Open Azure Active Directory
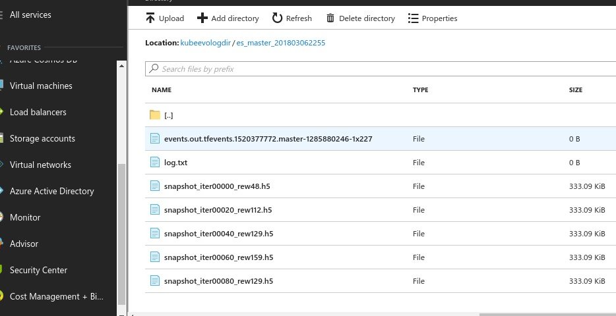The width and height of the screenshot is (616, 316). tap(51, 191)
